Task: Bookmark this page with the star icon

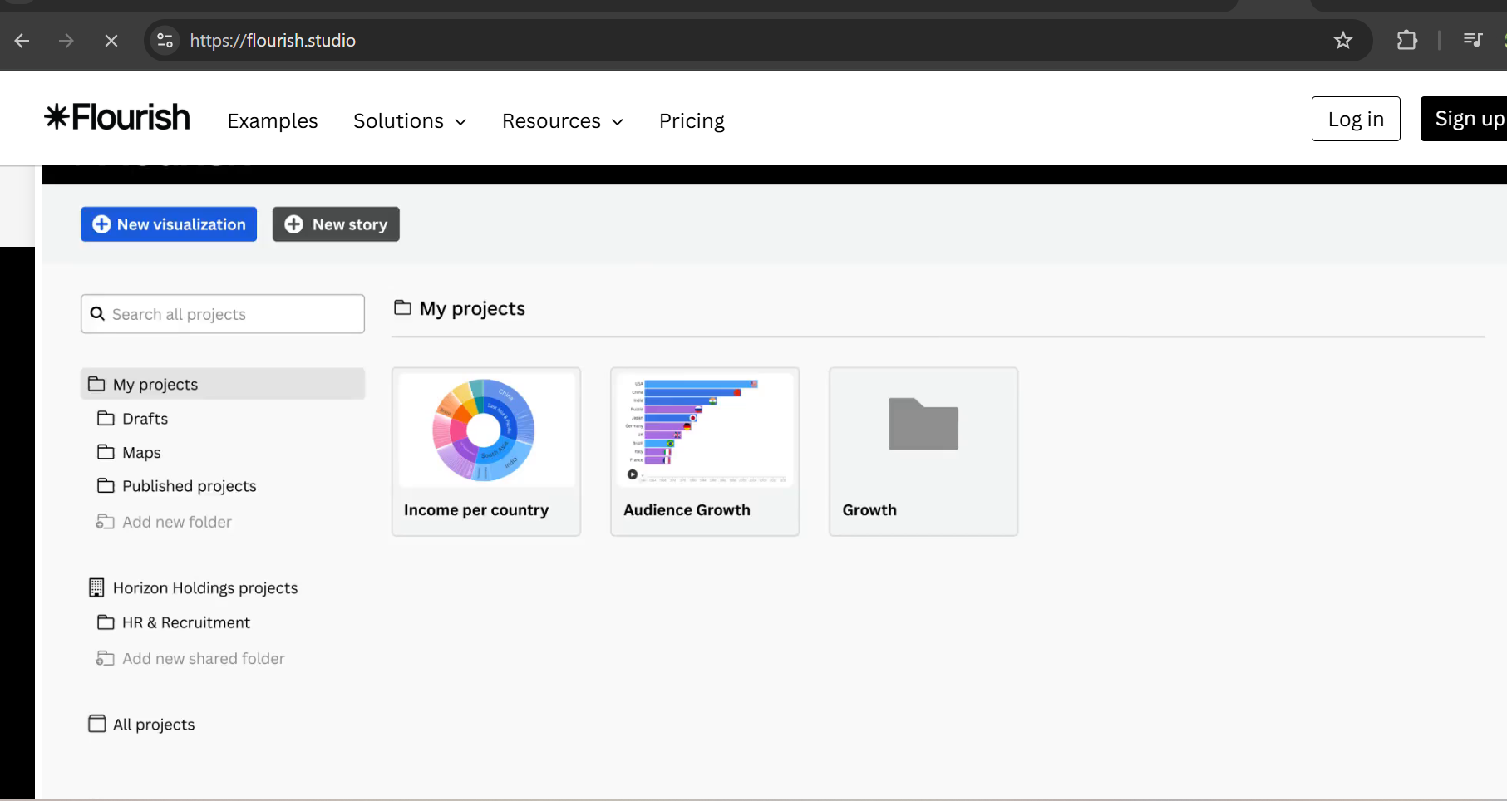Action: [x=1343, y=41]
